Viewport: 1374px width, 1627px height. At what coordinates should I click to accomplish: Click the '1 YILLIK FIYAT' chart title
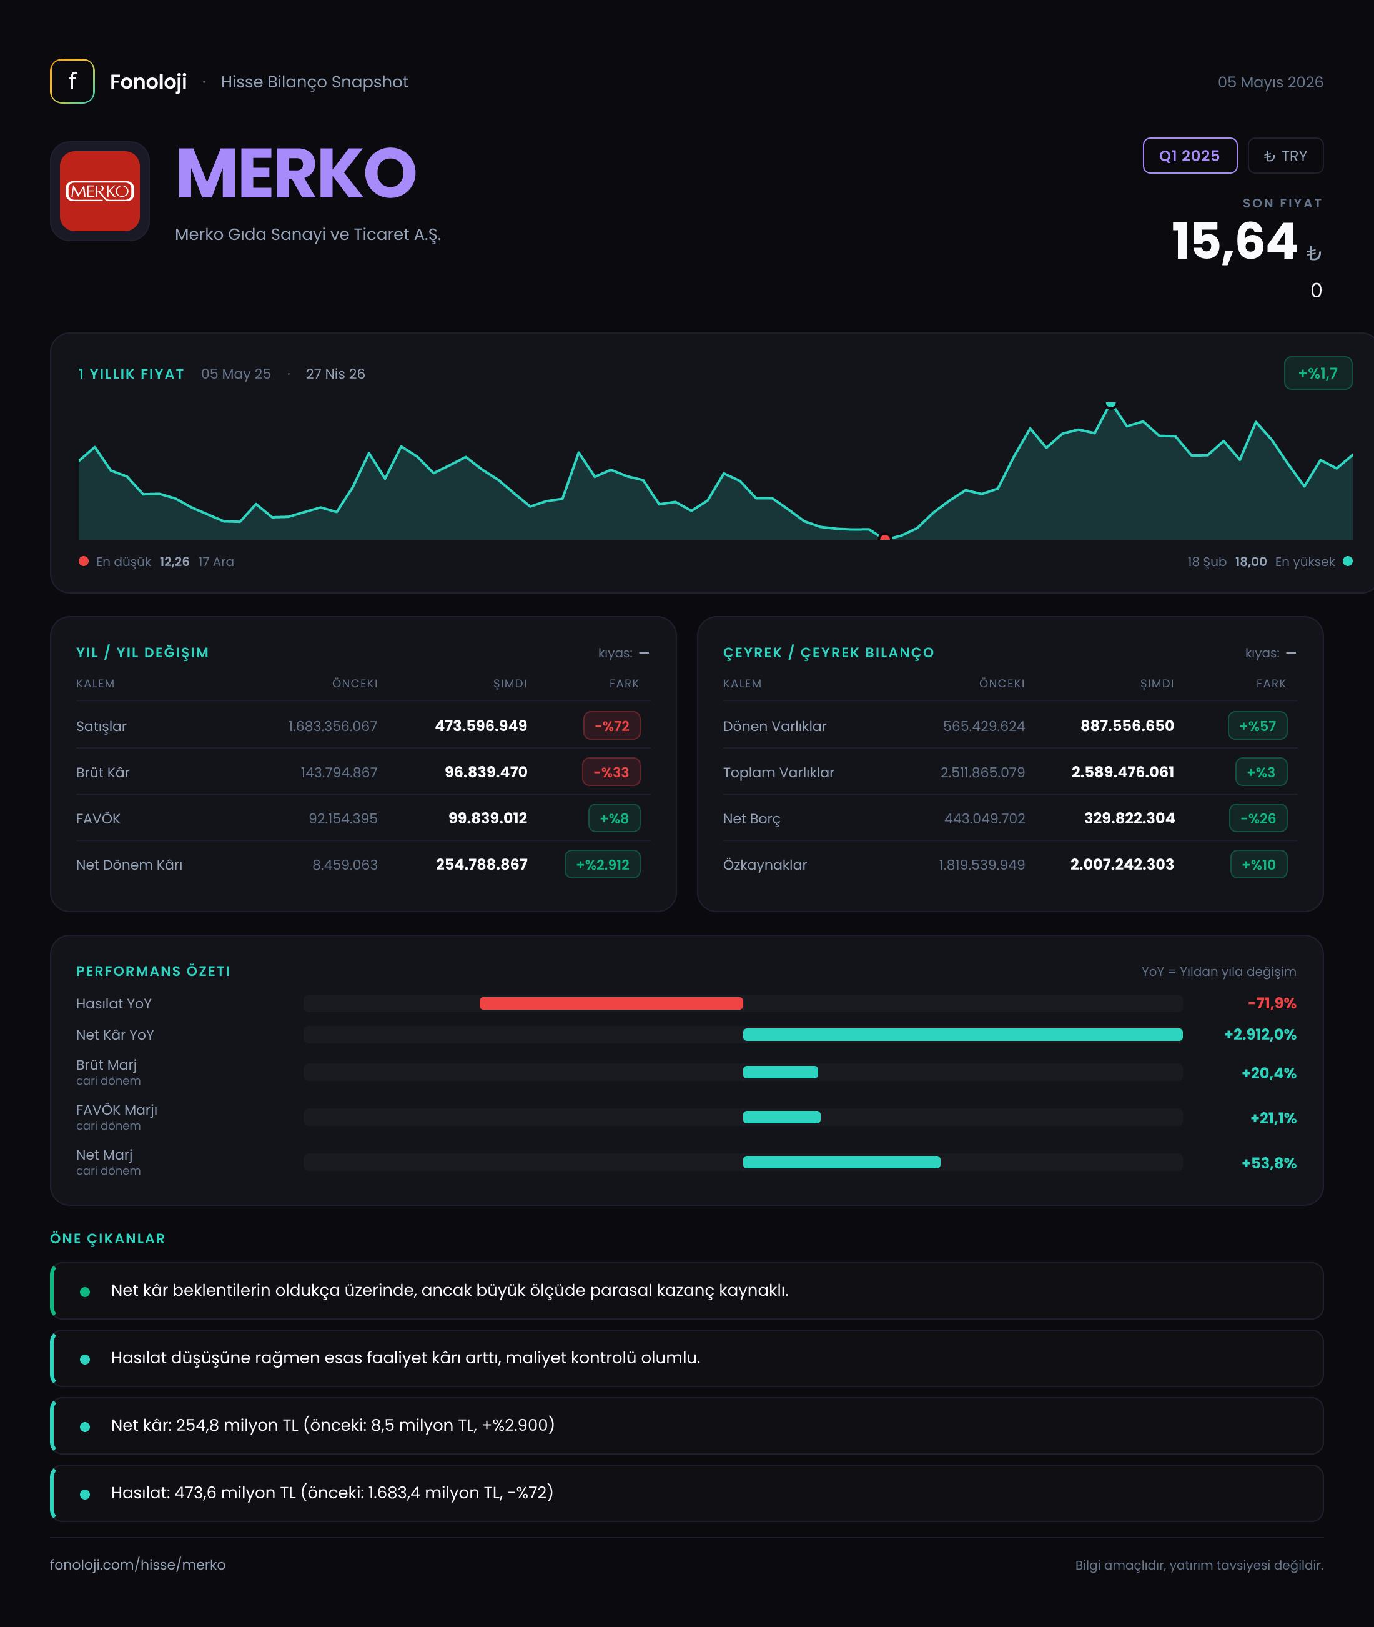131,374
